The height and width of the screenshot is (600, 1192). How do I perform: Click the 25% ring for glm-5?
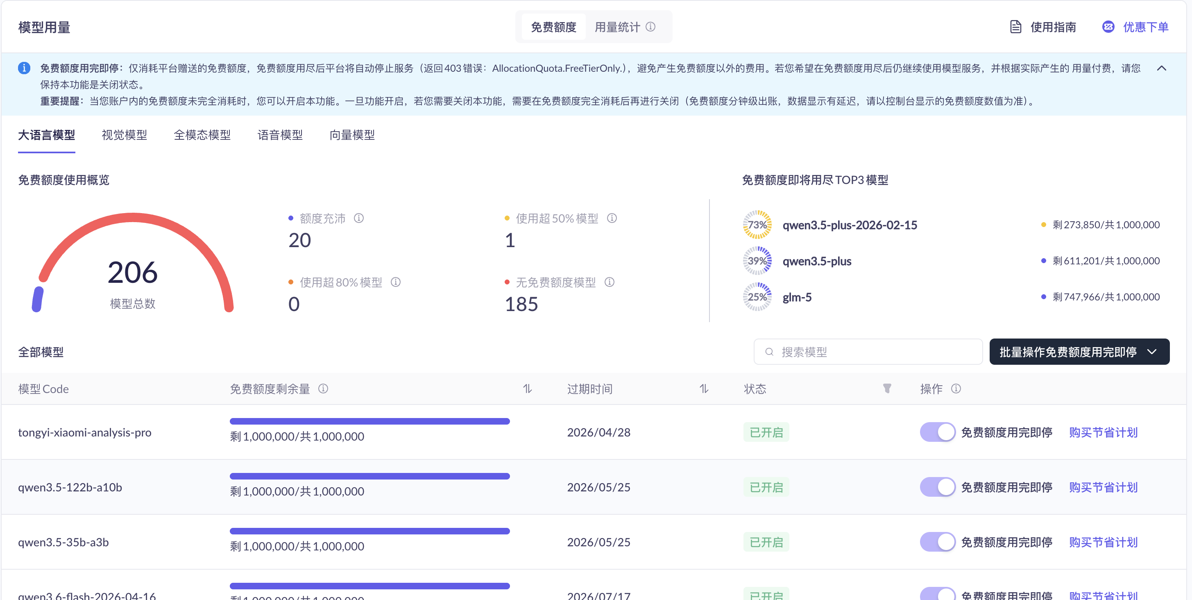pos(757,297)
